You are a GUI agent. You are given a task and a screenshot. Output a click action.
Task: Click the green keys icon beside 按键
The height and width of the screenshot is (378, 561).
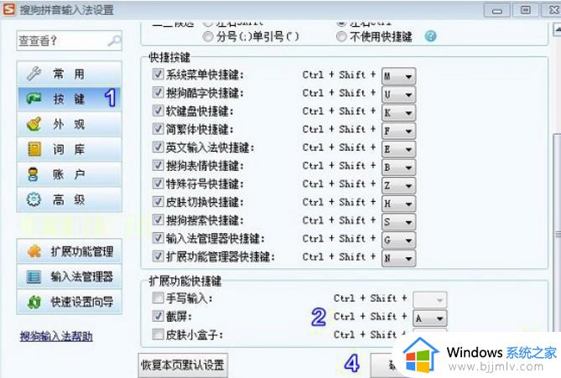(x=34, y=98)
